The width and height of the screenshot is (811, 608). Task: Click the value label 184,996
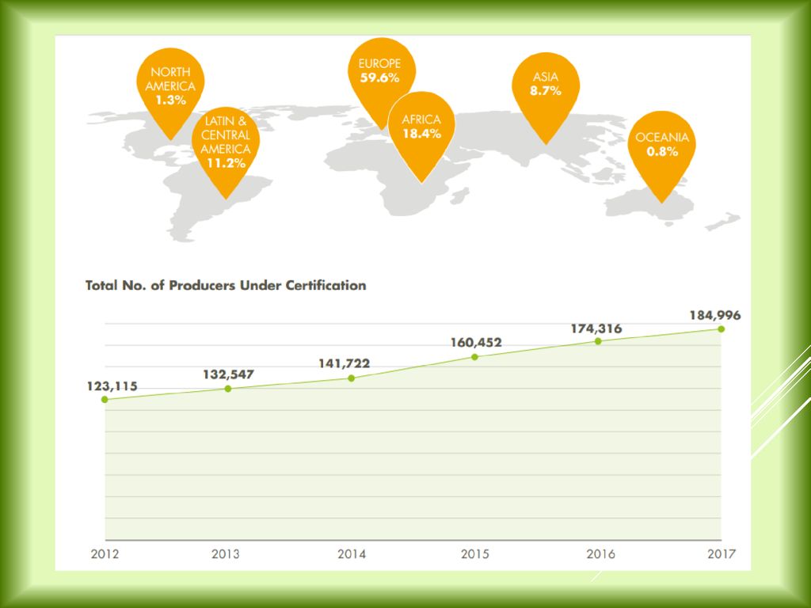click(715, 315)
